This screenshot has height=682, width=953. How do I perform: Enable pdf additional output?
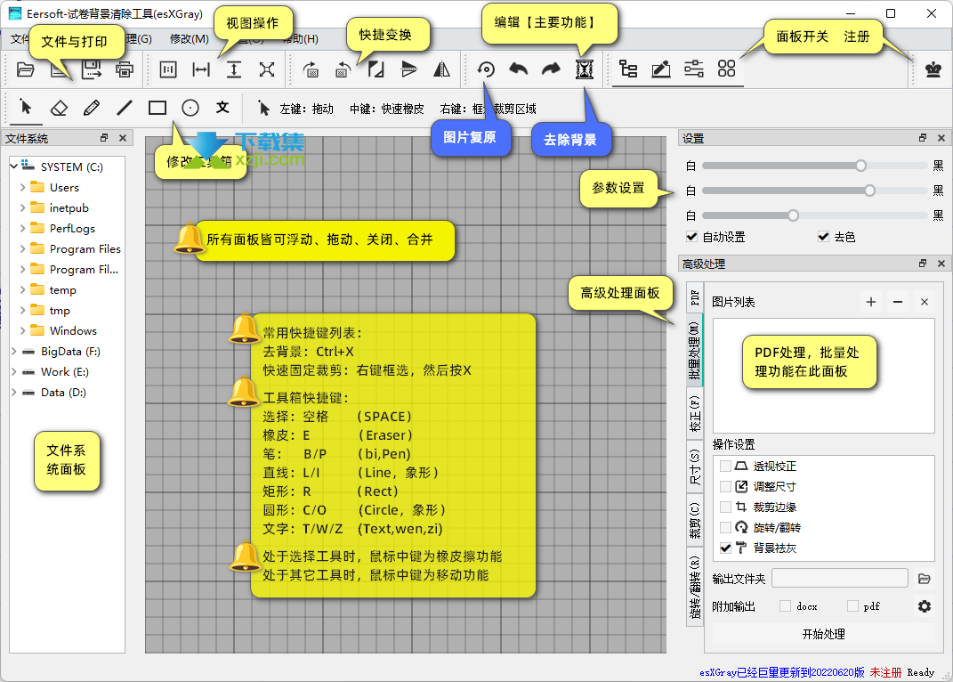coord(852,606)
